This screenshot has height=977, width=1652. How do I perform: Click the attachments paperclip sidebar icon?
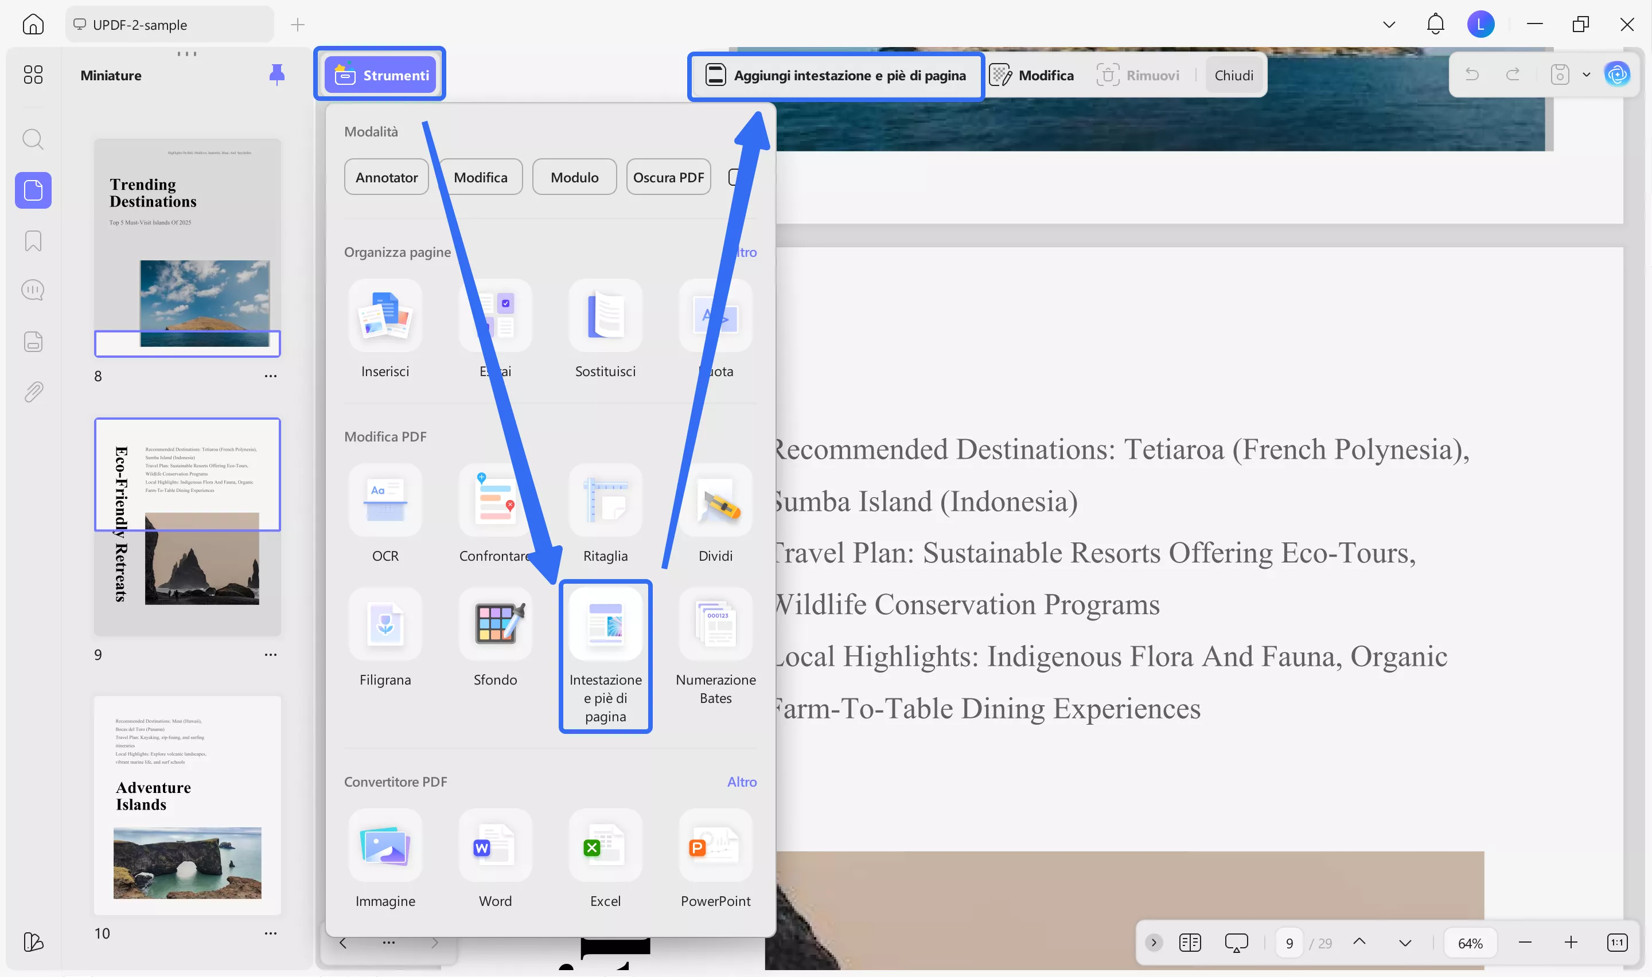pyautogui.click(x=33, y=392)
